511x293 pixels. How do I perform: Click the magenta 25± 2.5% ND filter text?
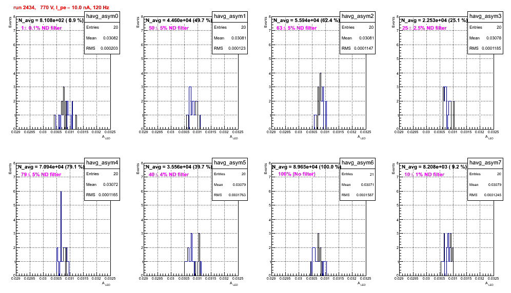(424, 28)
